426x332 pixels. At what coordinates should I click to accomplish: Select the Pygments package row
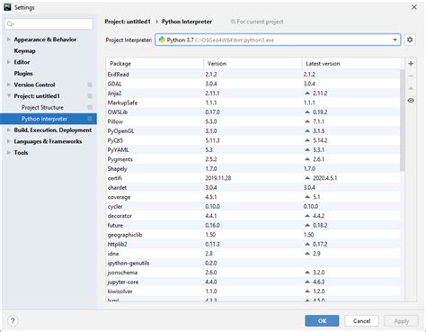253,159
